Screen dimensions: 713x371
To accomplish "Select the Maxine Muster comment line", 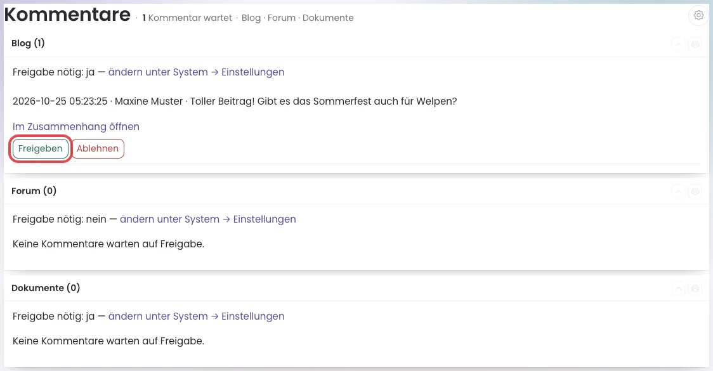I will pyautogui.click(x=235, y=101).
